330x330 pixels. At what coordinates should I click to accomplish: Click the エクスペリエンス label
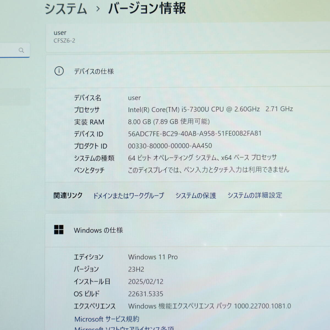pyautogui.click(x=95, y=306)
